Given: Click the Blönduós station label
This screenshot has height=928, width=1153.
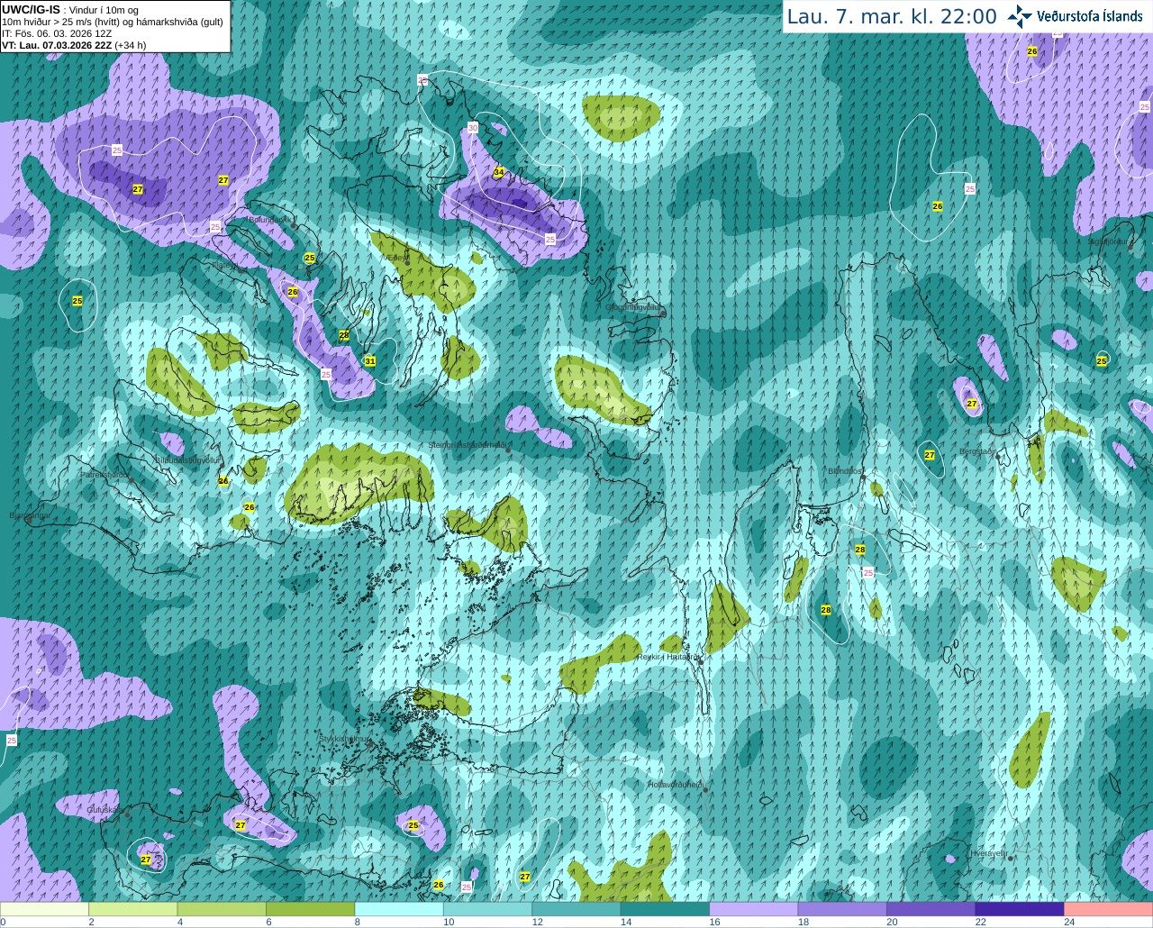Looking at the screenshot, I should 844,470.
